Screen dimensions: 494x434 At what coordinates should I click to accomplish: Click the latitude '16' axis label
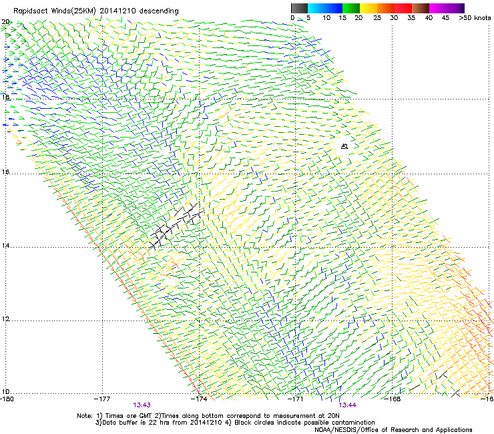click(x=5, y=172)
